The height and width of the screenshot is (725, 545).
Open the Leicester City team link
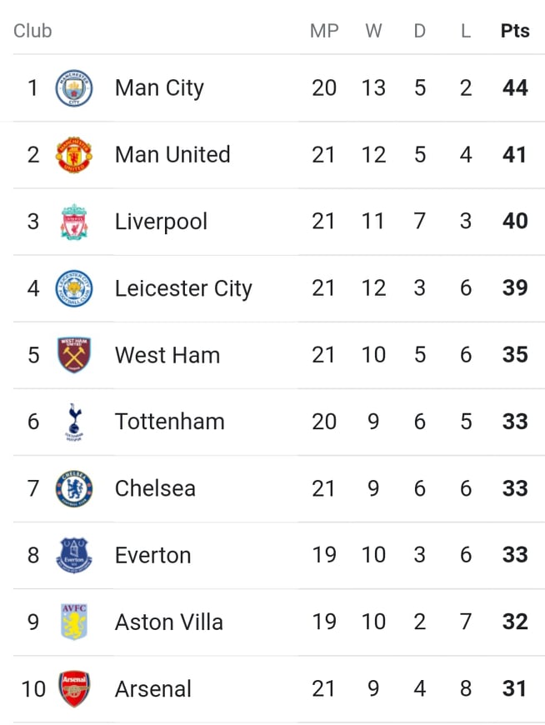pos(183,288)
